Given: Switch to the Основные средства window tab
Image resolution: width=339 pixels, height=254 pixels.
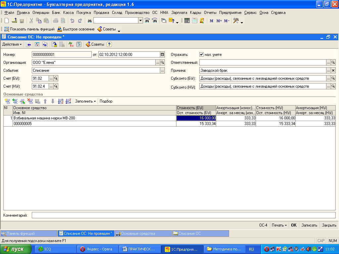Looking at the screenshot, I should (x=143, y=233).
